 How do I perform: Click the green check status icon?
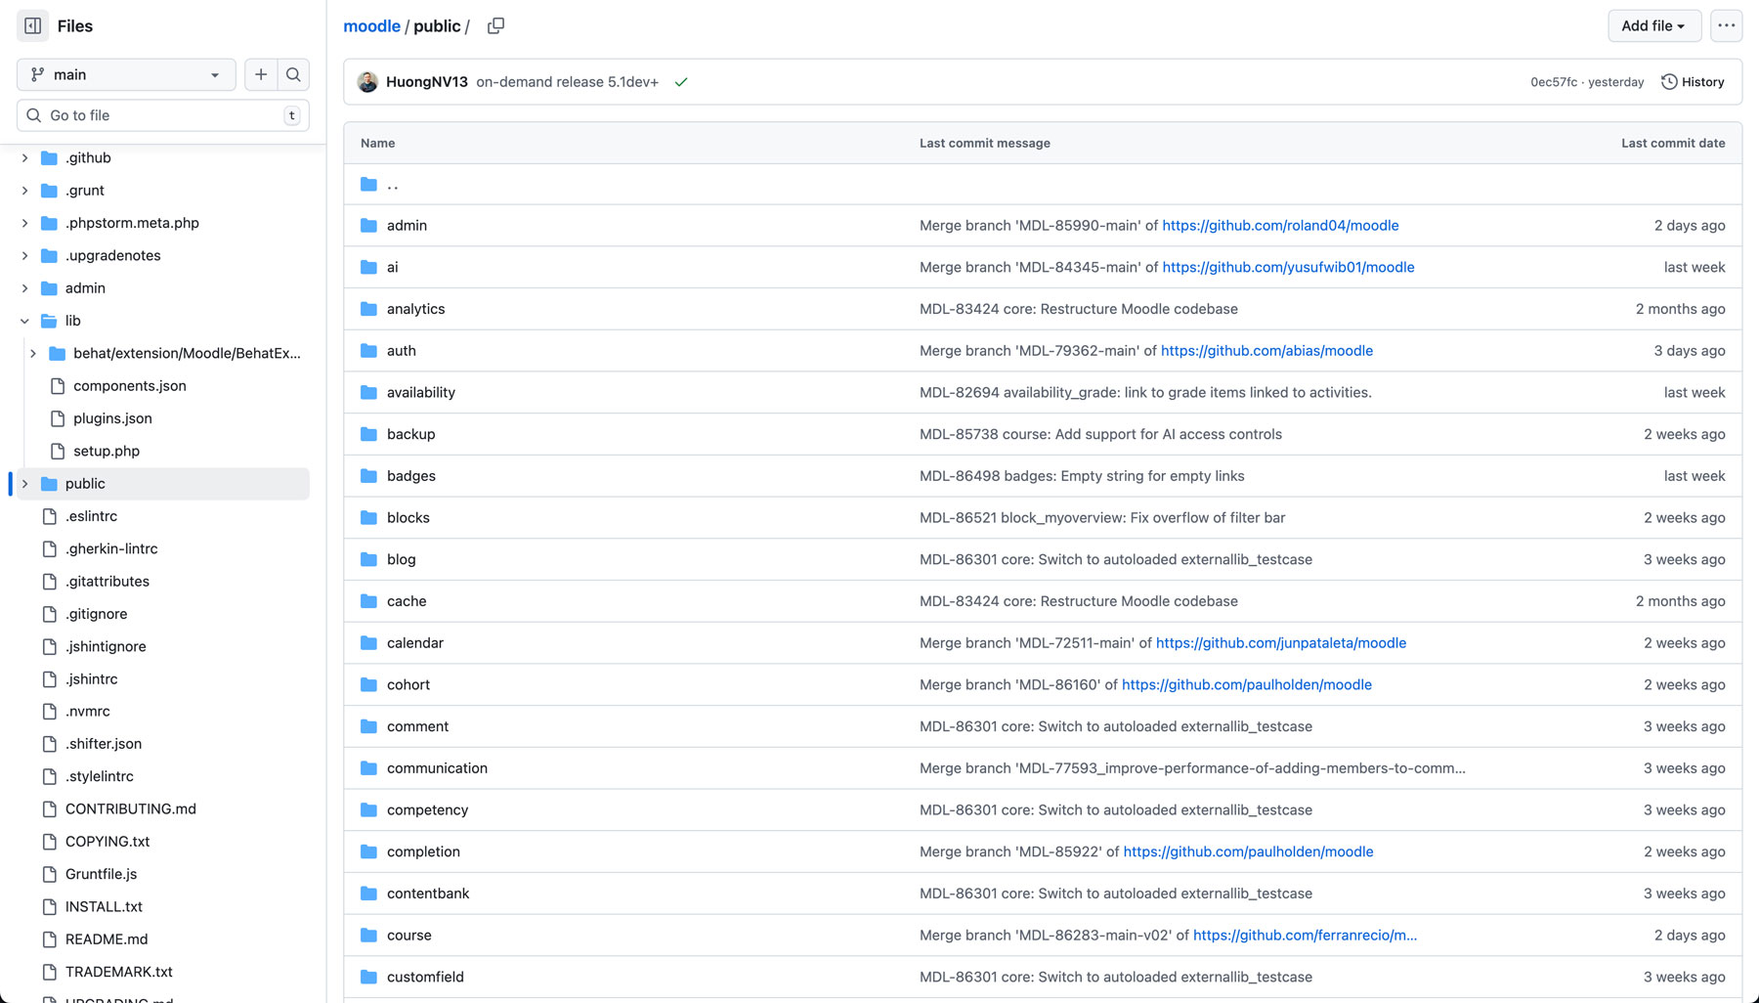(681, 82)
